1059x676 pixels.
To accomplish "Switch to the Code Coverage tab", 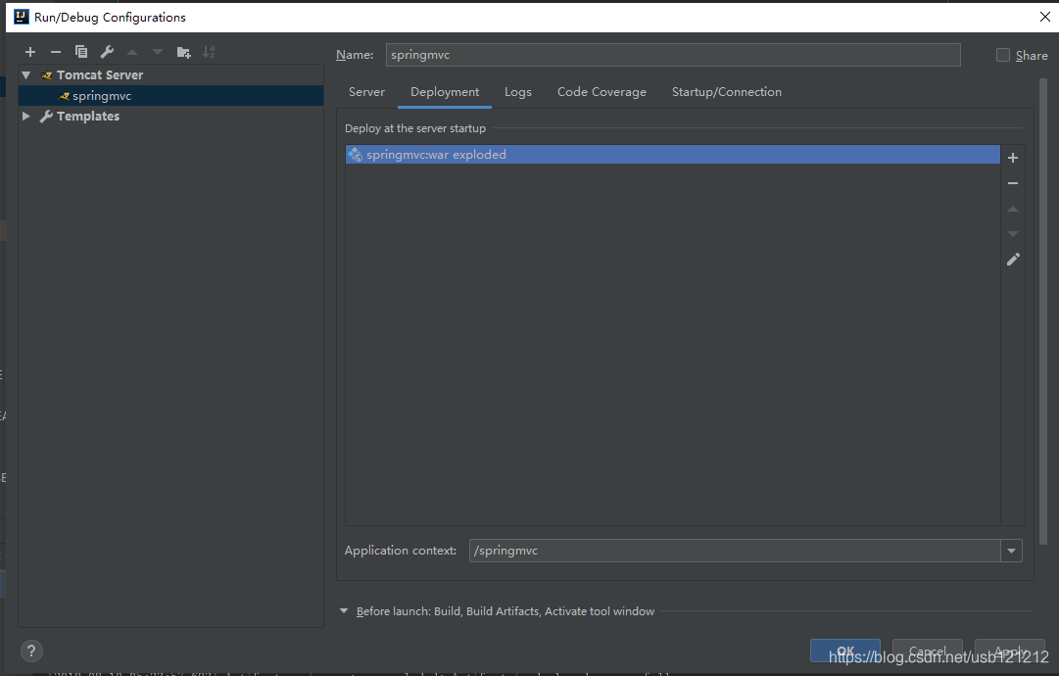I will pyautogui.click(x=602, y=92).
